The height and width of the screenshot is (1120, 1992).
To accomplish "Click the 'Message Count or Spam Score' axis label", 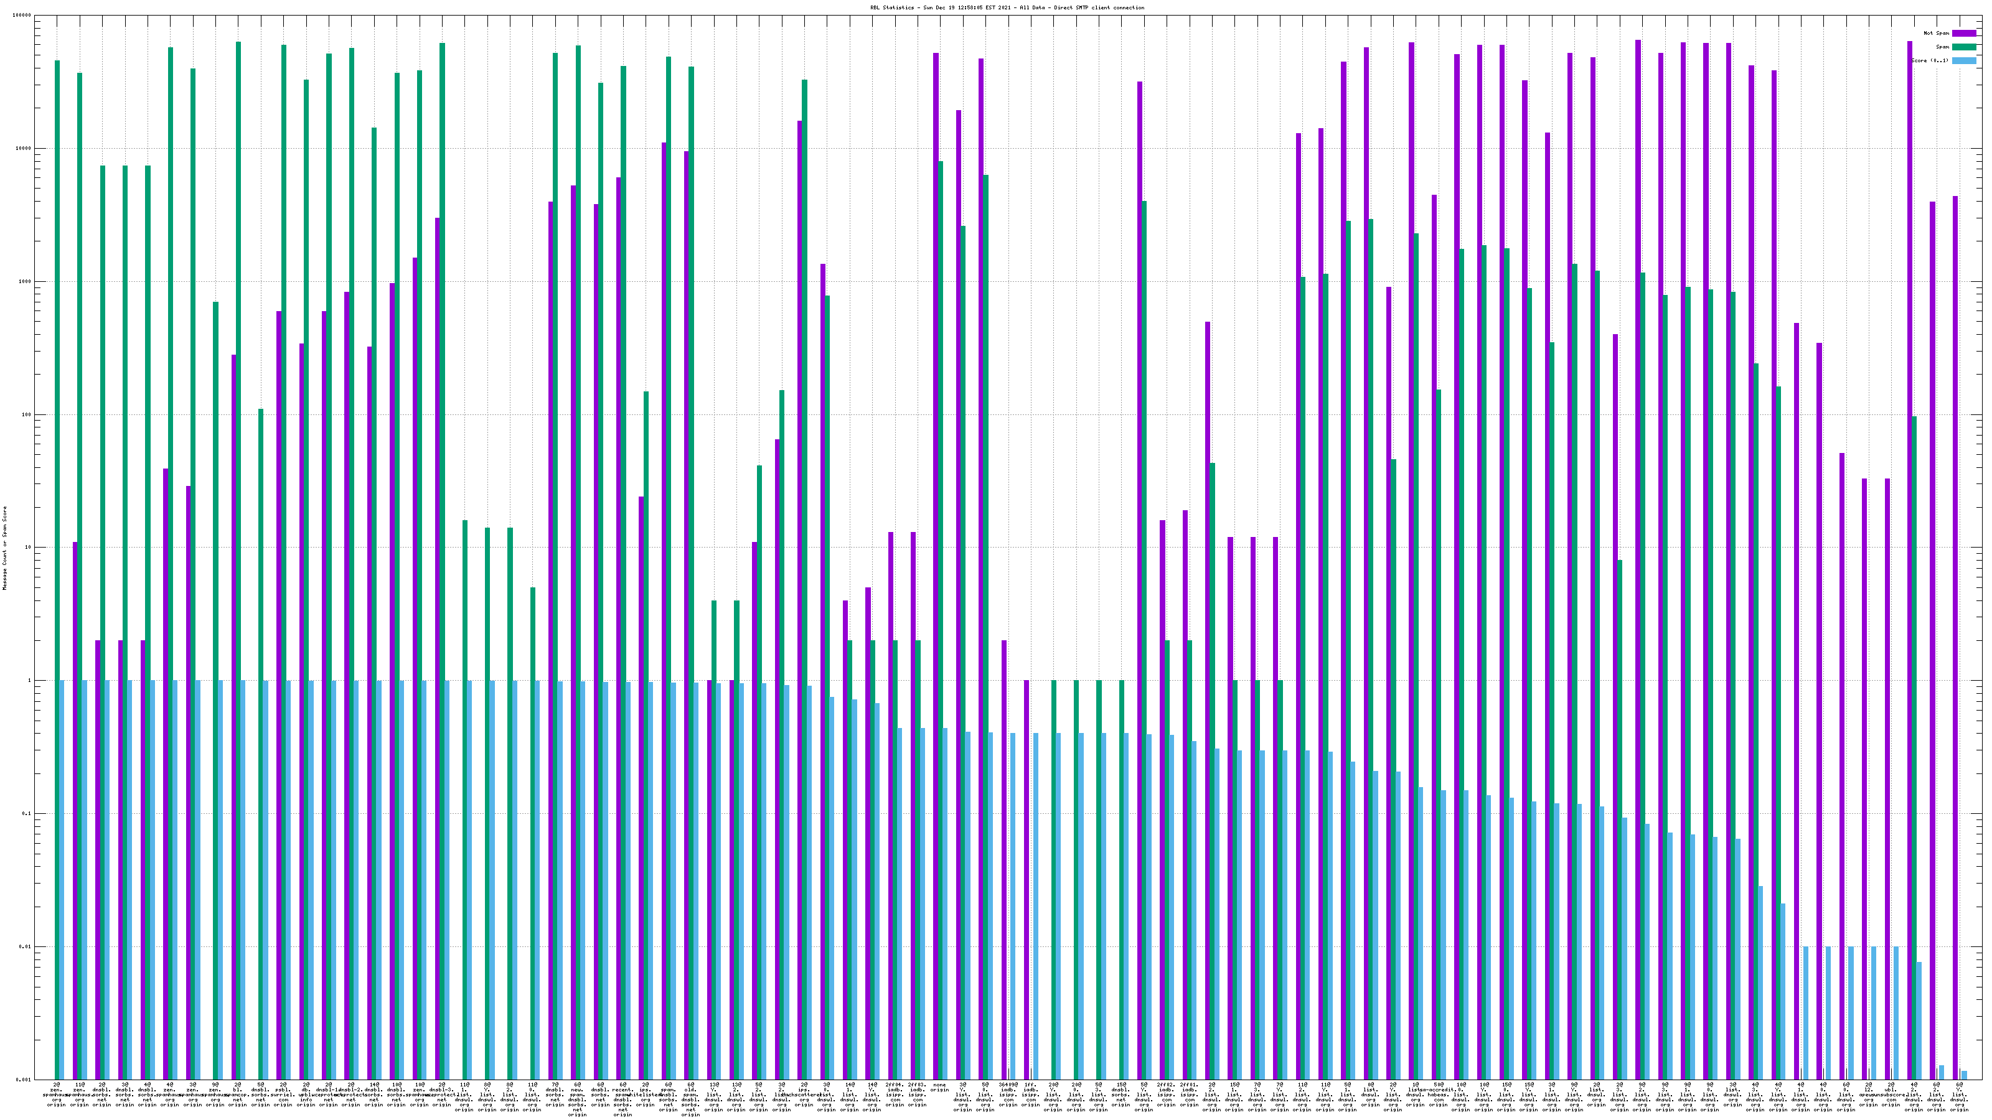I will 4,548.
